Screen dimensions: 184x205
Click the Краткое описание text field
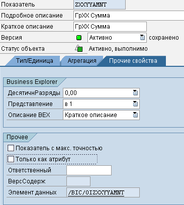click(x=110, y=27)
